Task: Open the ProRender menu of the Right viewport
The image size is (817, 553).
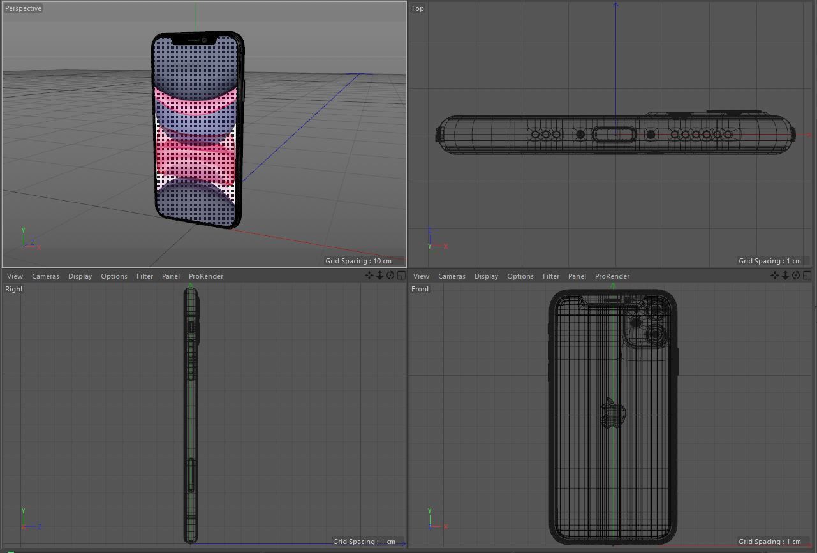Action: [x=206, y=276]
